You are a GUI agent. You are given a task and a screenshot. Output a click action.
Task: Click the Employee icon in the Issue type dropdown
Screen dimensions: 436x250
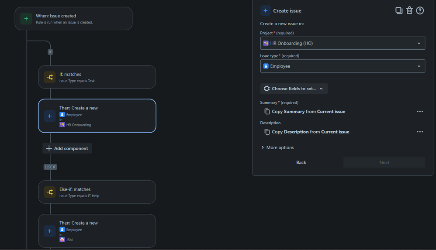(266, 66)
